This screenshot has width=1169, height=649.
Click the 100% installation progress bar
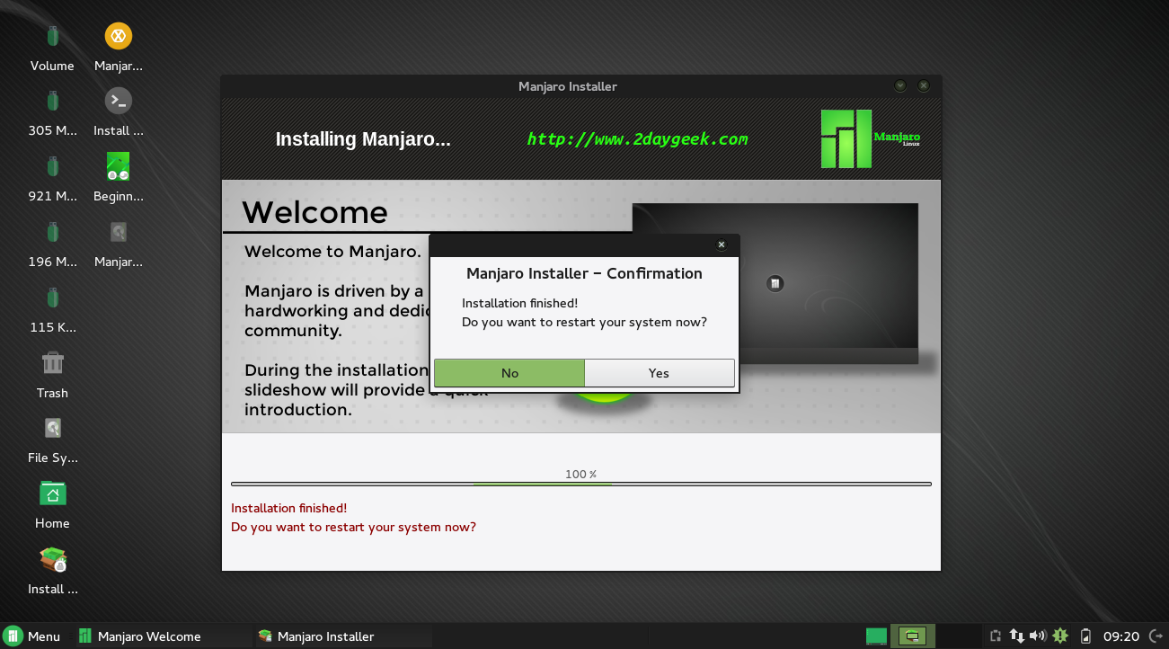(580, 484)
